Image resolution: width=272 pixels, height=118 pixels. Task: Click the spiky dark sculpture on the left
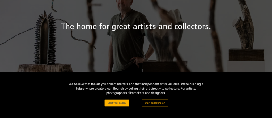45,38
